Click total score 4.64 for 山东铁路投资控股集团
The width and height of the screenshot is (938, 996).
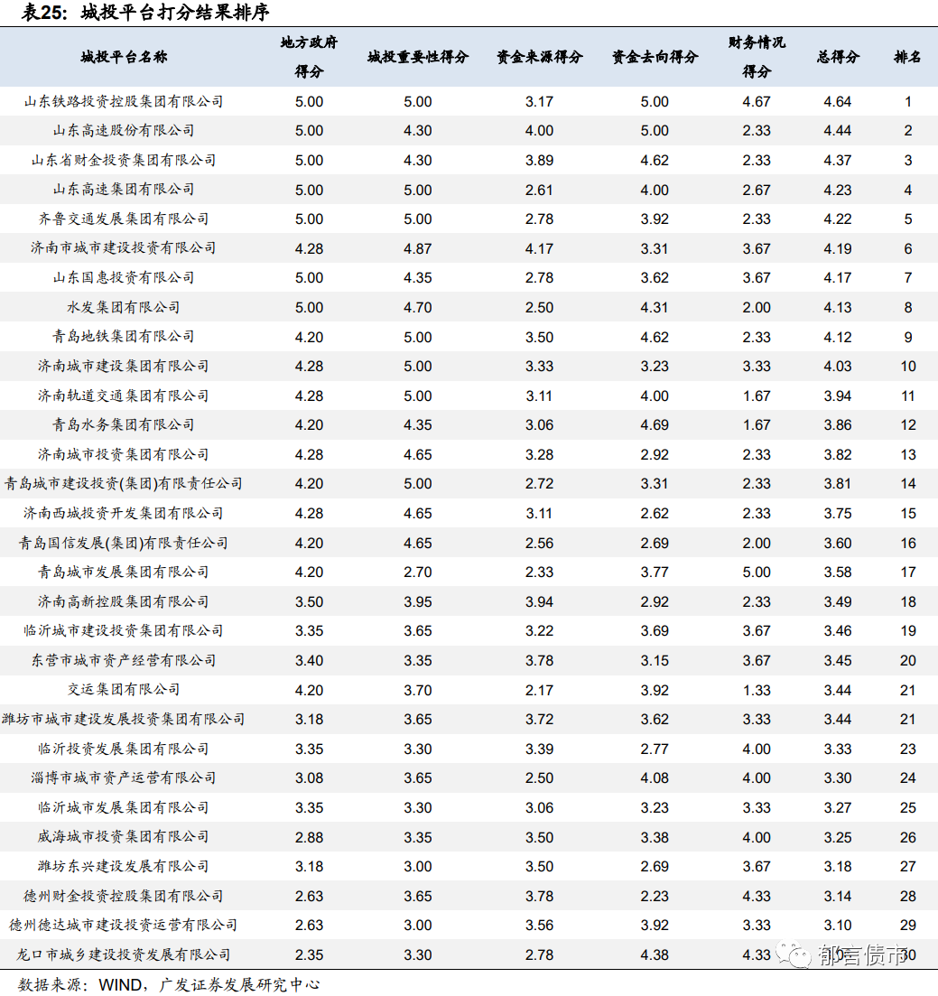coord(838,102)
